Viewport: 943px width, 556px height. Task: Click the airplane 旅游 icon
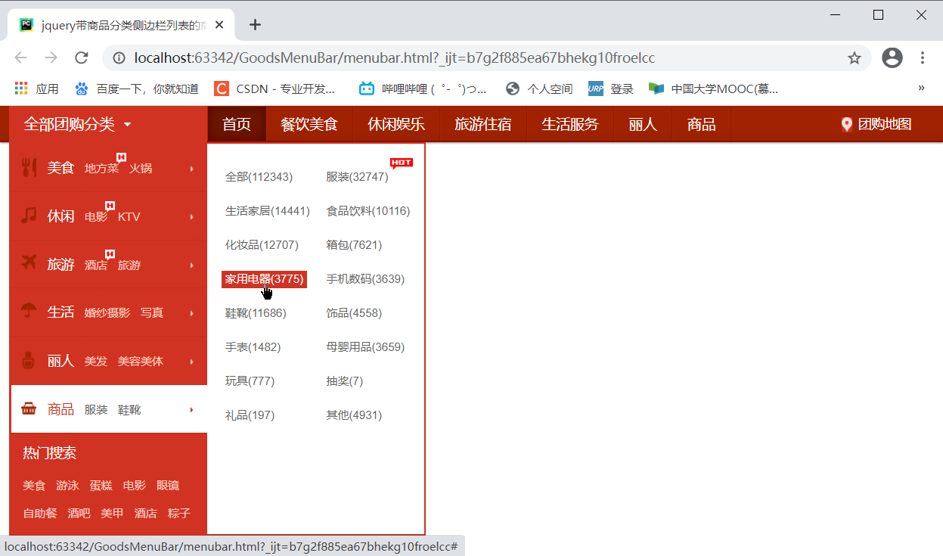click(29, 263)
